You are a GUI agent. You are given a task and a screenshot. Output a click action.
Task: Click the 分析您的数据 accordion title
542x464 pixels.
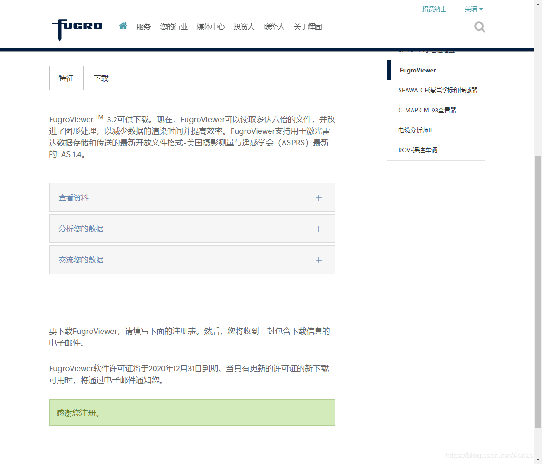[x=81, y=229]
